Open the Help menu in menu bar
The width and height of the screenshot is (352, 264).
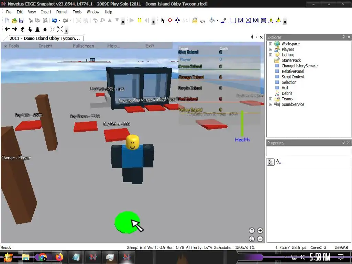108,12
